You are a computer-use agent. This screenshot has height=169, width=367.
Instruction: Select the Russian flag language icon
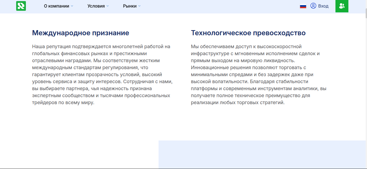pyautogui.click(x=303, y=6)
